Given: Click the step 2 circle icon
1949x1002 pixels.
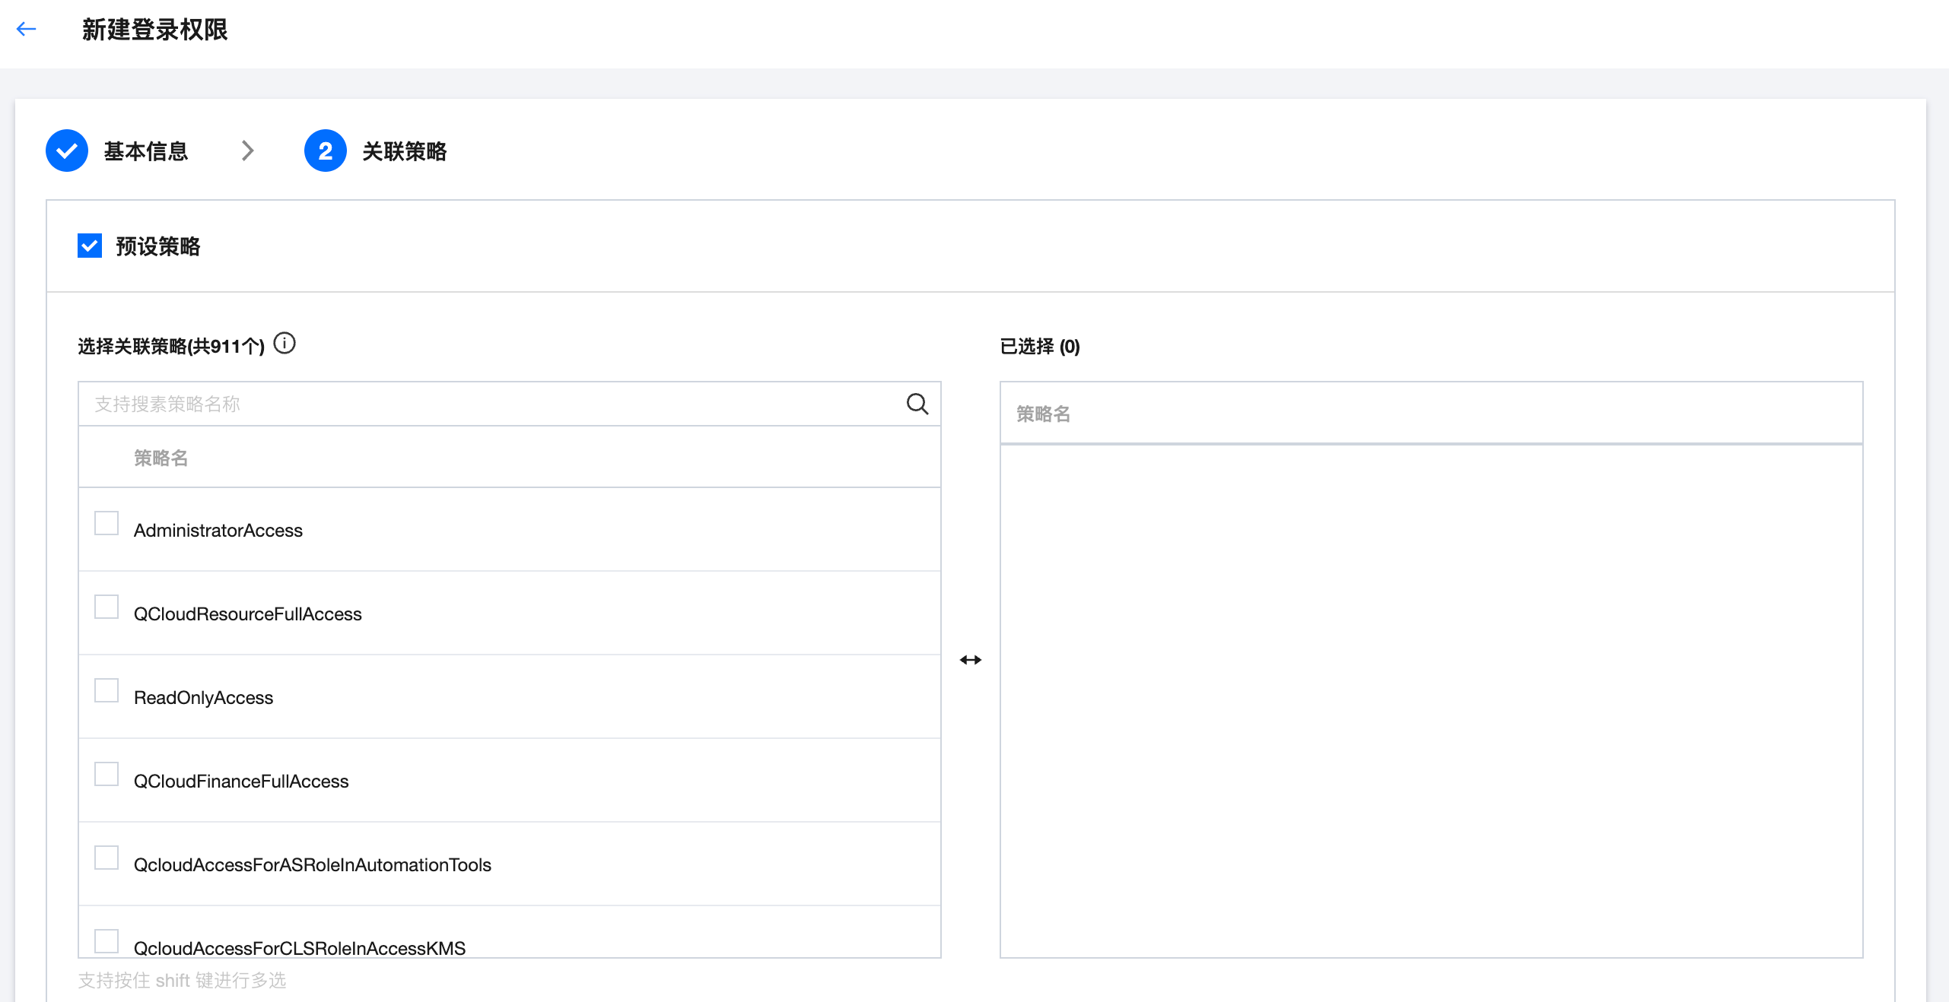Looking at the screenshot, I should pos(325,151).
